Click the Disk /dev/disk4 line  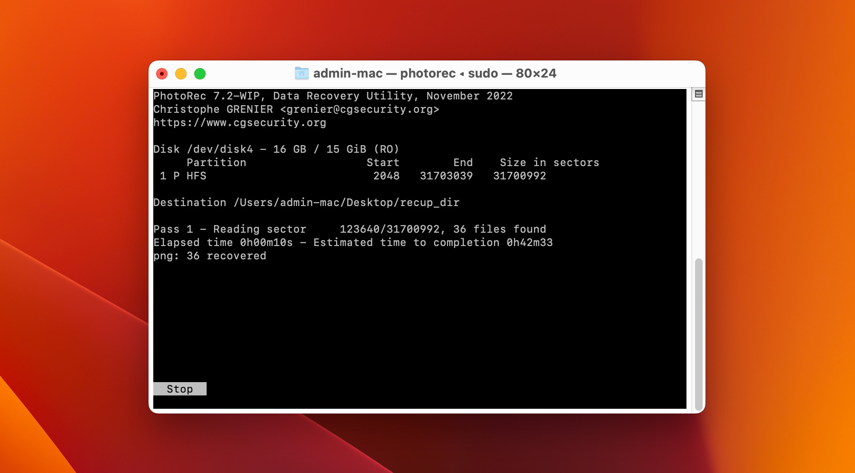tap(276, 149)
